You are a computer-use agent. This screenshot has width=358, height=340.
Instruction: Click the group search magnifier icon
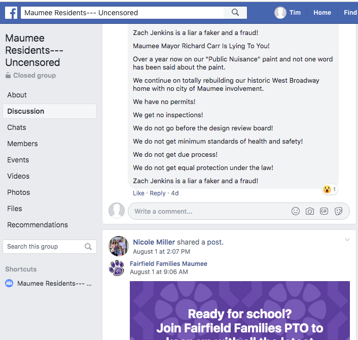(88, 247)
